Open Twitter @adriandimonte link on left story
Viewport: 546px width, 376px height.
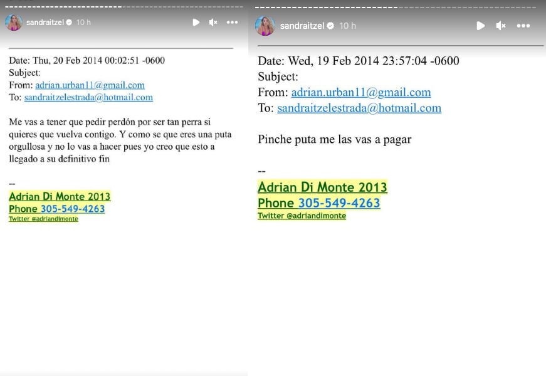(43, 219)
